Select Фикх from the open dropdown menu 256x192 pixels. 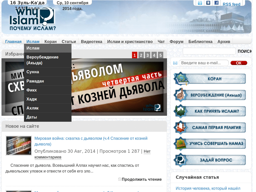(31, 90)
